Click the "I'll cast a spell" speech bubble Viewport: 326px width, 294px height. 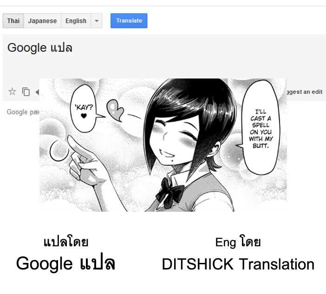point(261,127)
